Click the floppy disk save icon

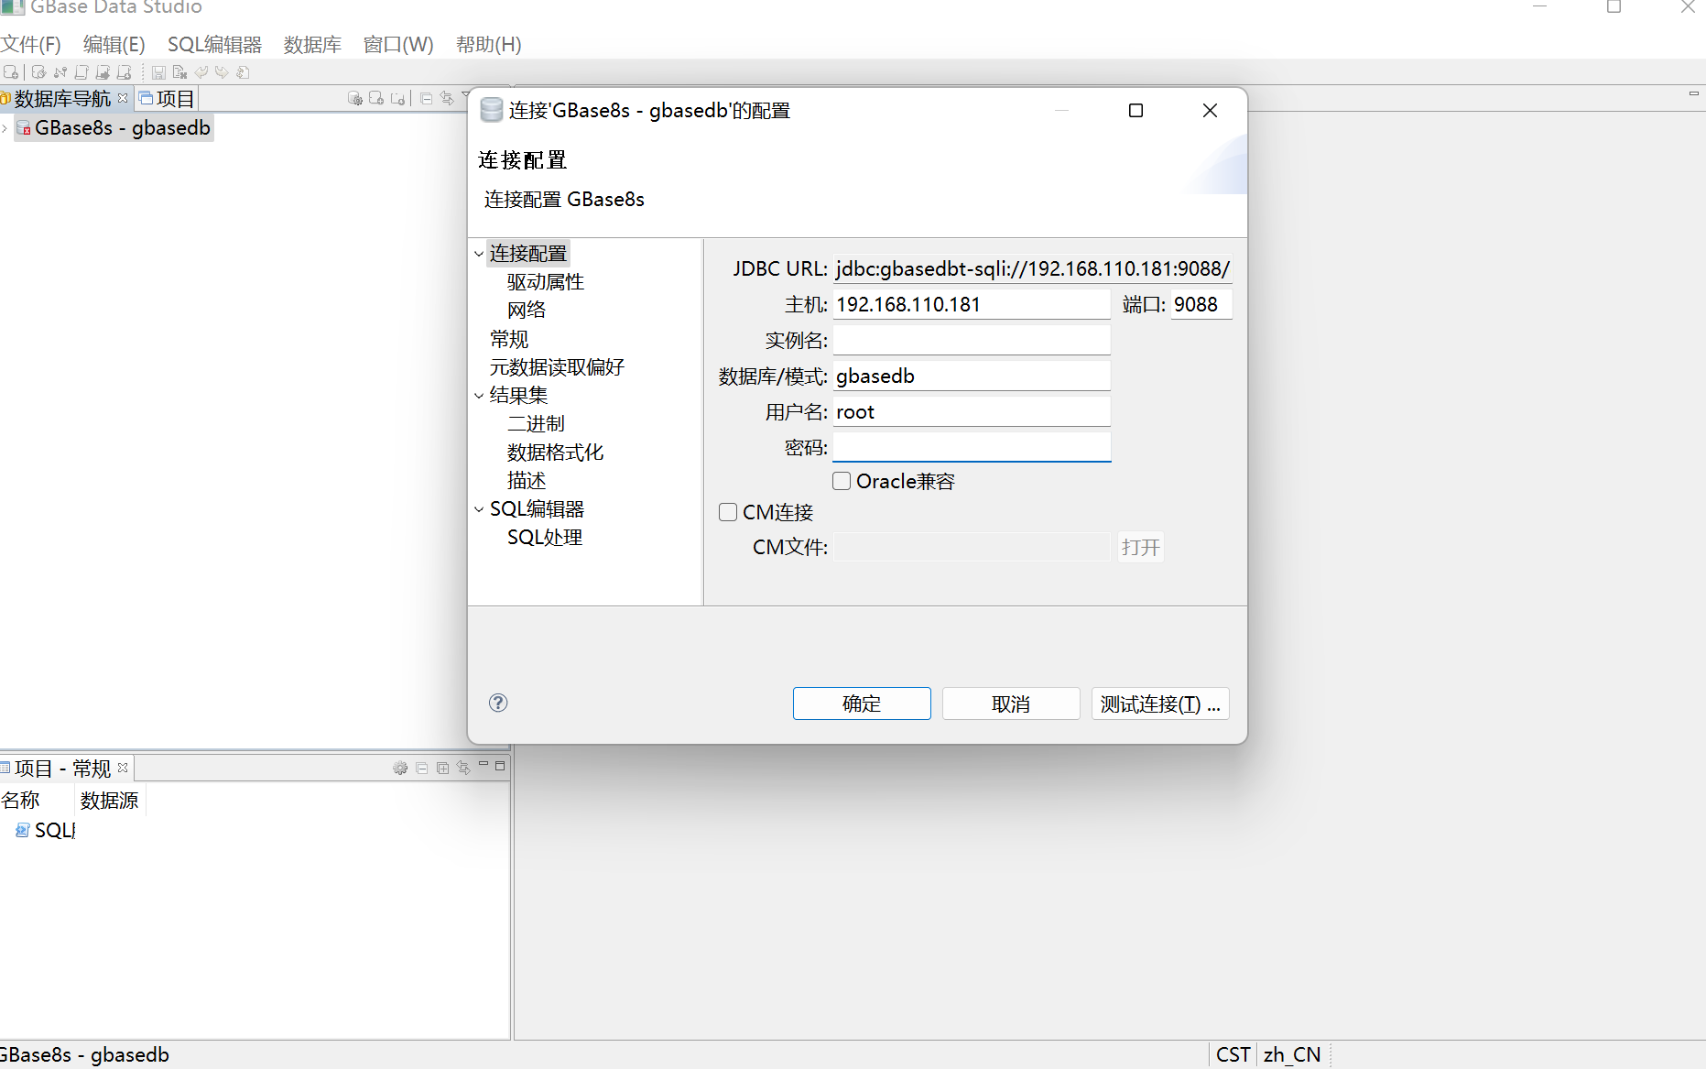click(158, 72)
